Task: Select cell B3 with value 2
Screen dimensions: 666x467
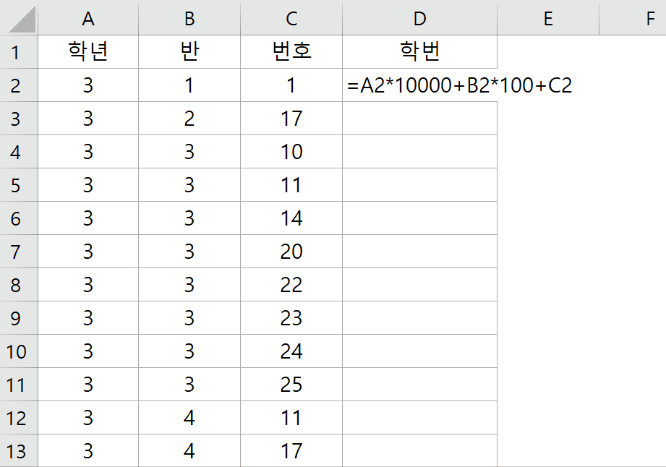Action: (189, 119)
